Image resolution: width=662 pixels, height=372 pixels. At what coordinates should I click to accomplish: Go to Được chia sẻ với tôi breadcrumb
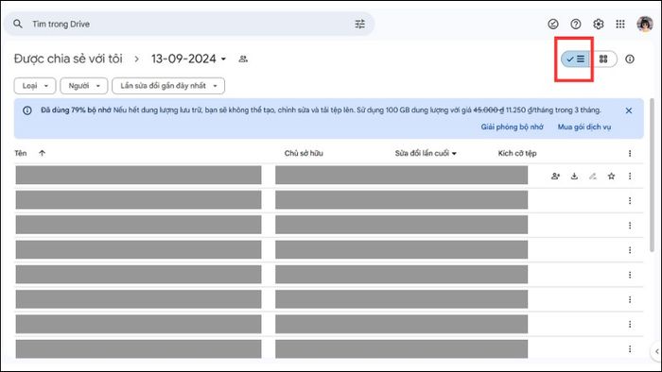(68, 59)
